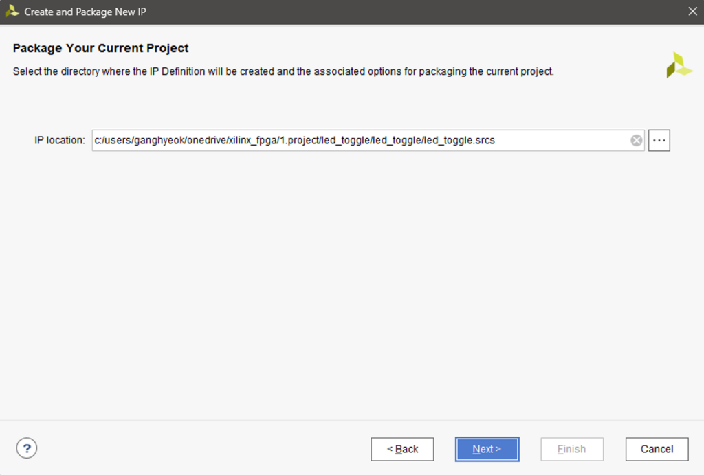Close the Create and Package New IP dialog

tap(692, 12)
